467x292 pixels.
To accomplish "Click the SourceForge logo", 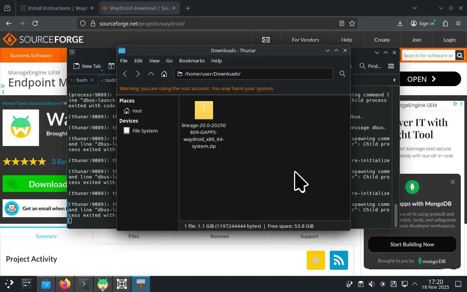I will pos(43,39).
